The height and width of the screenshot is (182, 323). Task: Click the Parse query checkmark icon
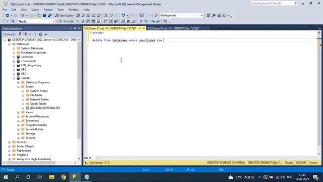(83, 21)
